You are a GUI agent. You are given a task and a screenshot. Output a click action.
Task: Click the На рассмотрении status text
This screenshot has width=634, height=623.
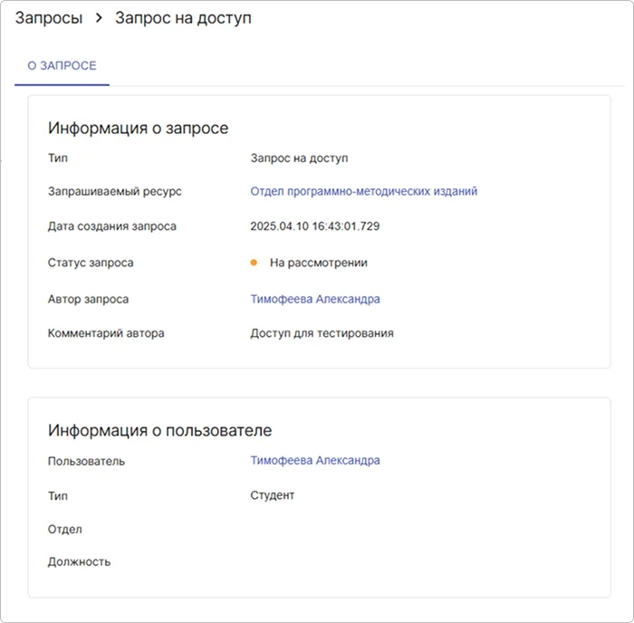pyautogui.click(x=318, y=263)
